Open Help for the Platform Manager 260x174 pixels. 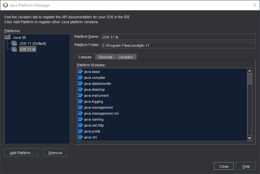(246, 166)
